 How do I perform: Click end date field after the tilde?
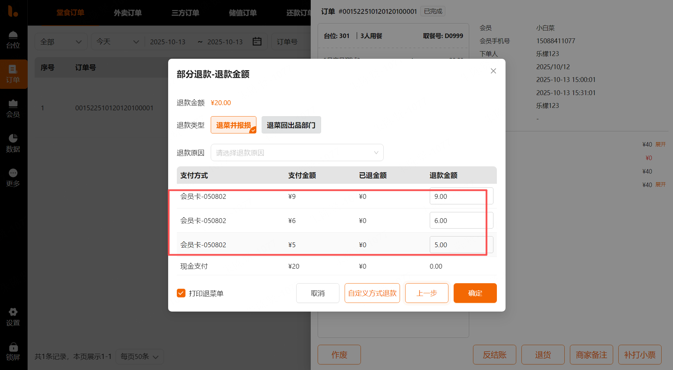(225, 42)
